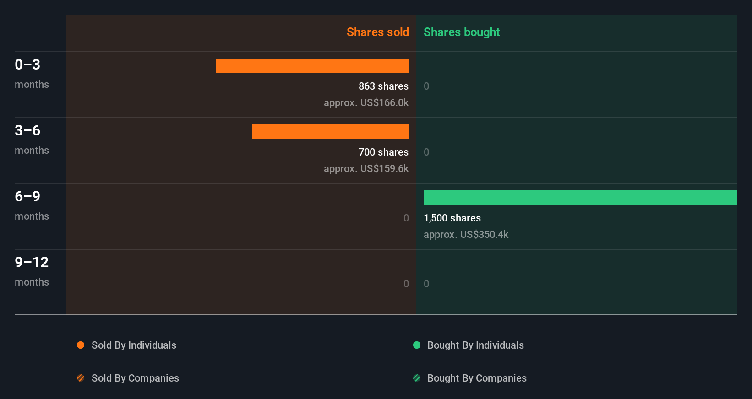Click the striped Sold By Companies legend icon
Screen dimensions: 752x399
81,378
